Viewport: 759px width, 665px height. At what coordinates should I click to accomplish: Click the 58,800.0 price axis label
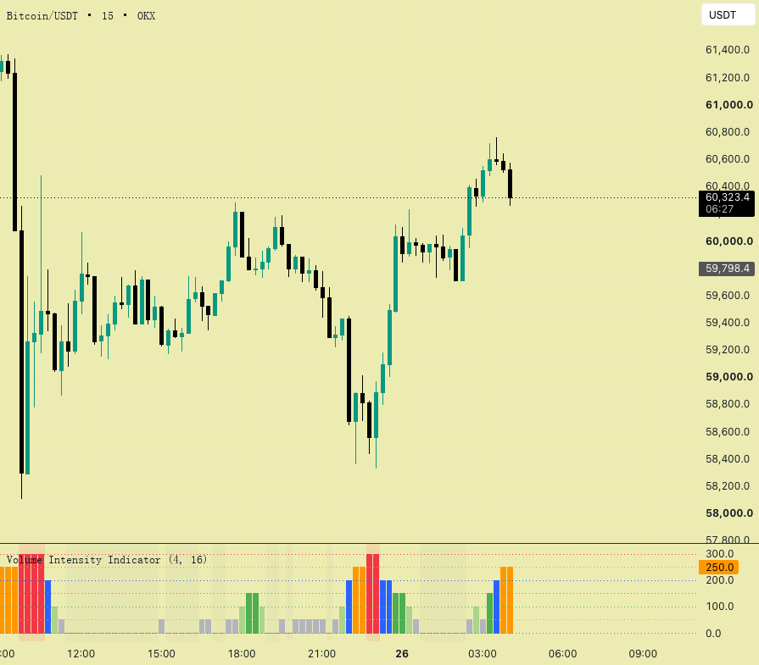[728, 404]
